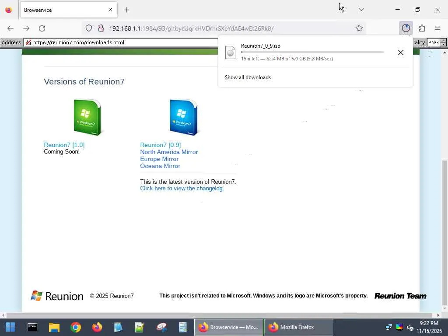Select the Browservice tab

pos(69,10)
